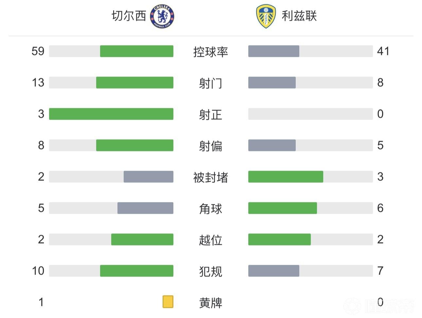This screenshot has height=318, width=422.
Task: Click Leeds' green 角球 bar
Action: [282, 208]
